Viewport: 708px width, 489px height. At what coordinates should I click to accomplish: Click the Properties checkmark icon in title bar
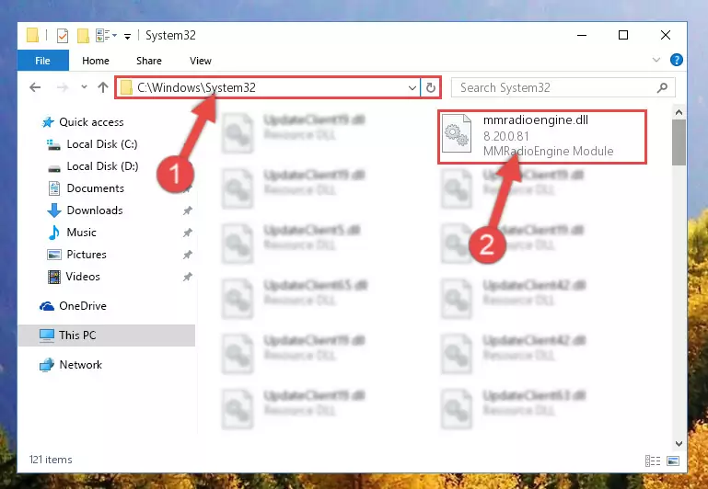pyautogui.click(x=63, y=35)
